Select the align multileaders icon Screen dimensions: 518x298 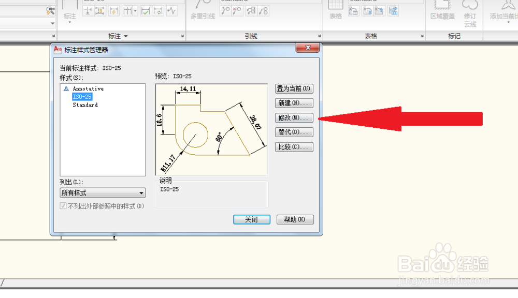[x=251, y=11]
